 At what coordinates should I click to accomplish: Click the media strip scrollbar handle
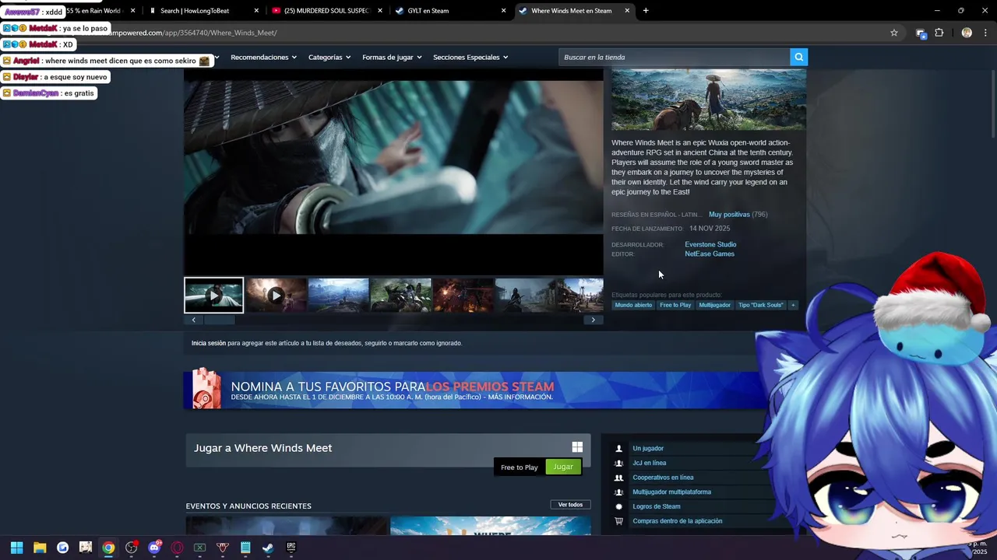tap(219, 320)
